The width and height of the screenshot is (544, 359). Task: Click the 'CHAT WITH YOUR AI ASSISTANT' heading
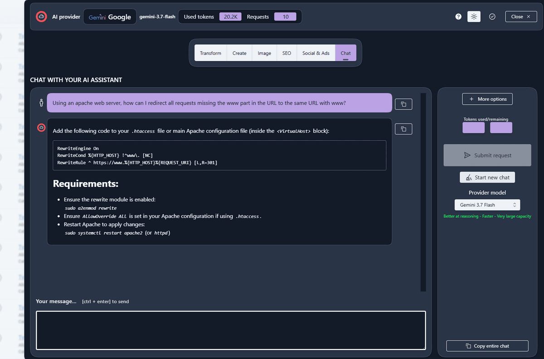click(76, 80)
